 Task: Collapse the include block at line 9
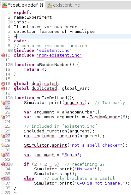(12, 51)
